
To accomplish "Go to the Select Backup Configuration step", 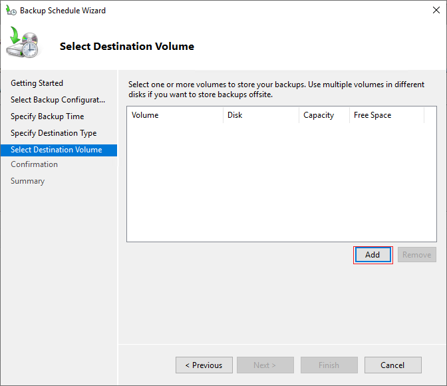I will [58, 100].
